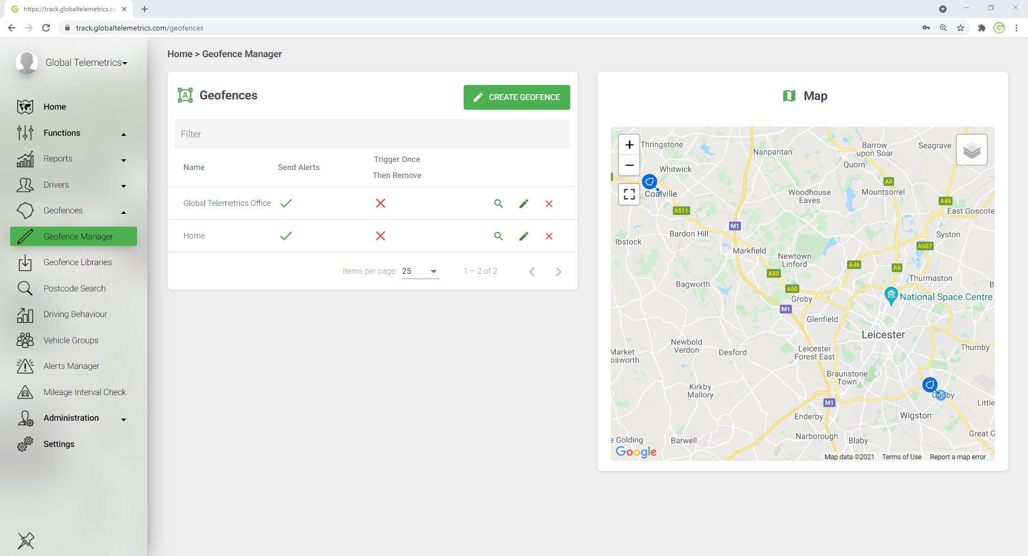Click the search icon for Global Telemetrics Office
Viewport: 1028px width, 556px height.
[498, 204]
